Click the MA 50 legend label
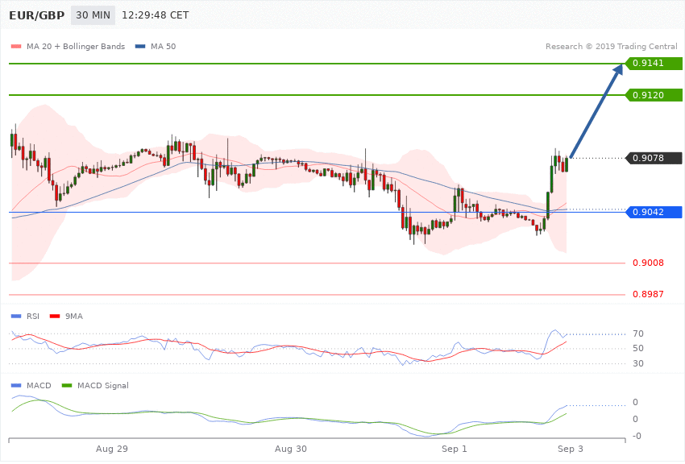Image resolution: width=685 pixels, height=464 pixels. click(x=163, y=46)
